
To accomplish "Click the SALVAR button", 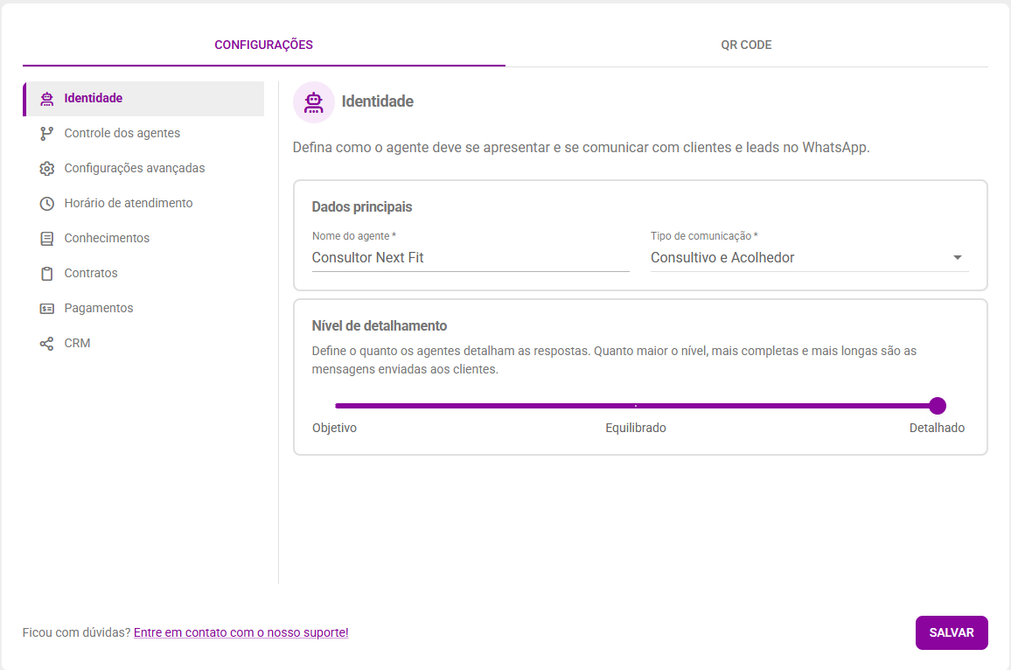I will [952, 632].
